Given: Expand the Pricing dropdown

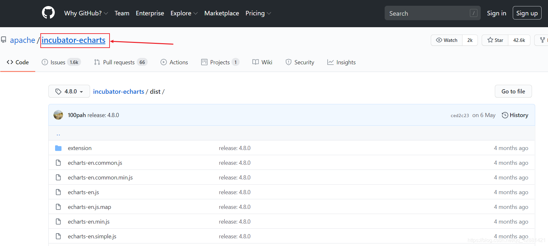Looking at the screenshot, I should pos(258,13).
